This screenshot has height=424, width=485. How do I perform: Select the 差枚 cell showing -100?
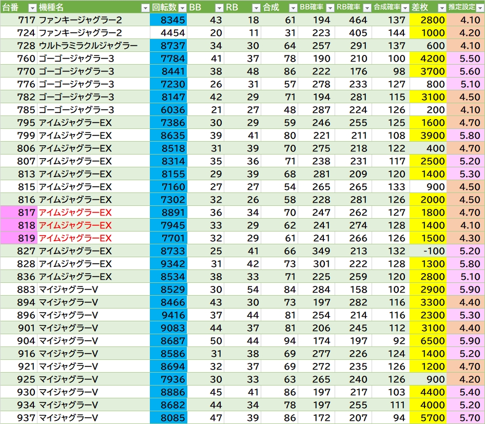point(428,251)
